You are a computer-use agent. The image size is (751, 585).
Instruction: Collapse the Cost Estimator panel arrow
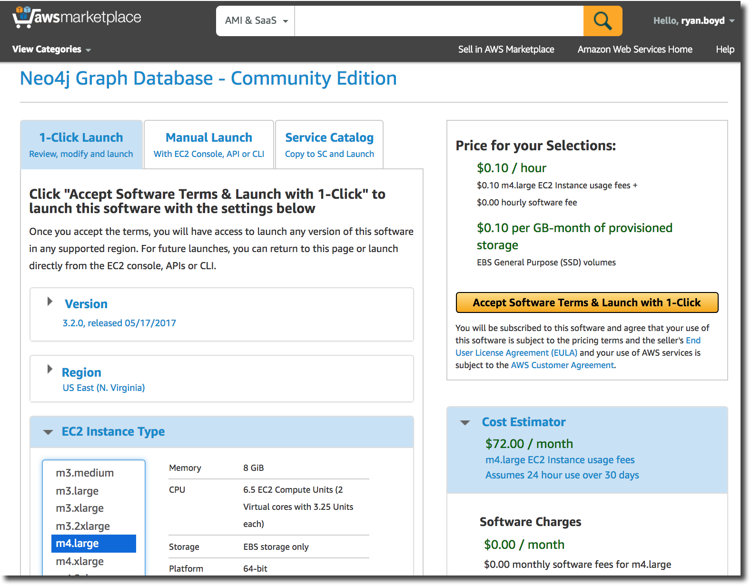click(465, 422)
